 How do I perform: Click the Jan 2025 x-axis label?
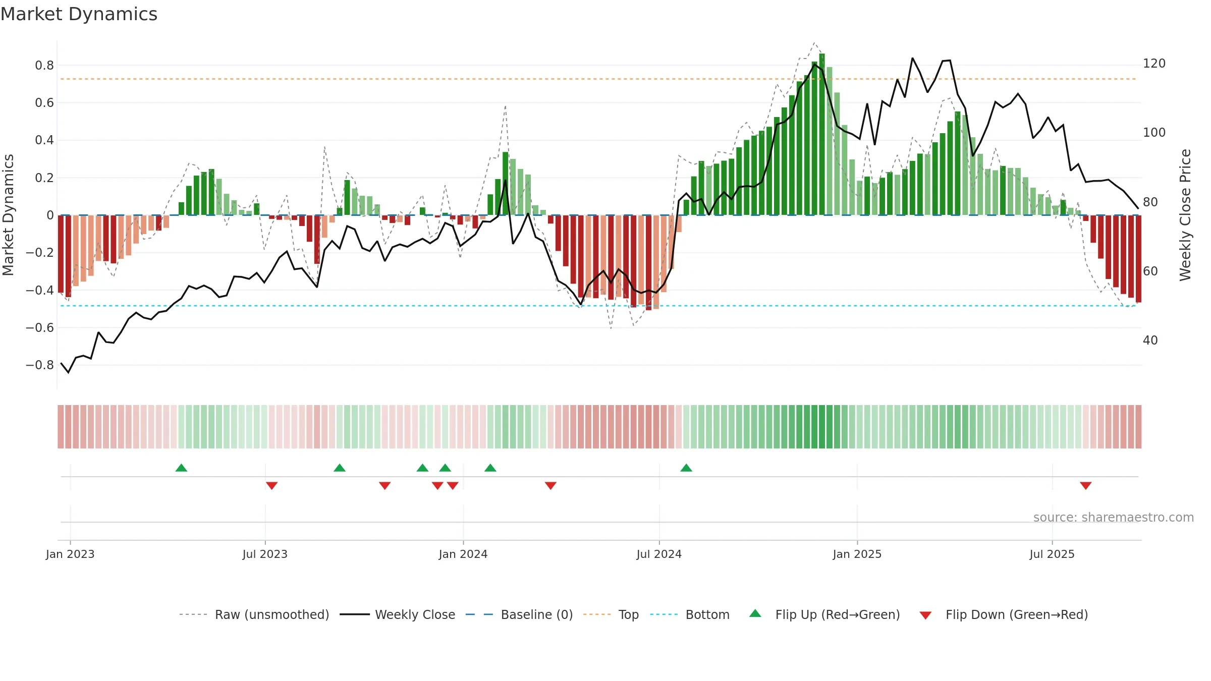pos(857,554)
